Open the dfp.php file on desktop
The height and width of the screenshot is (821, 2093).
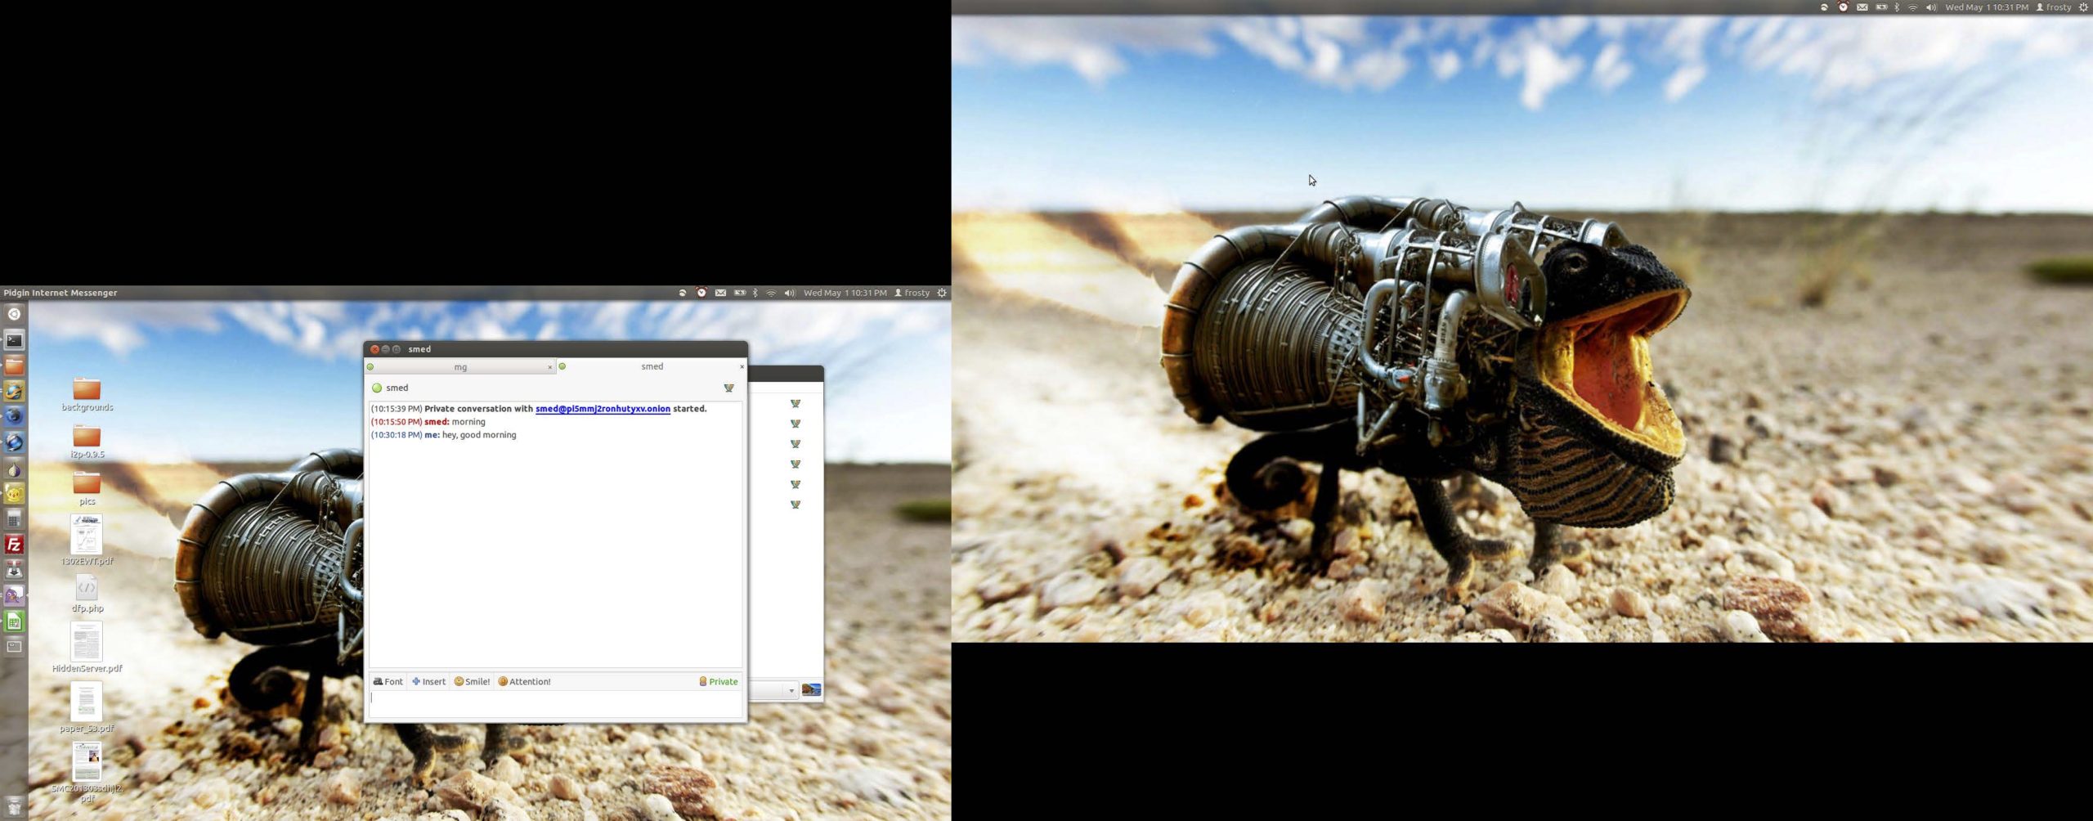tap(87, 589)
